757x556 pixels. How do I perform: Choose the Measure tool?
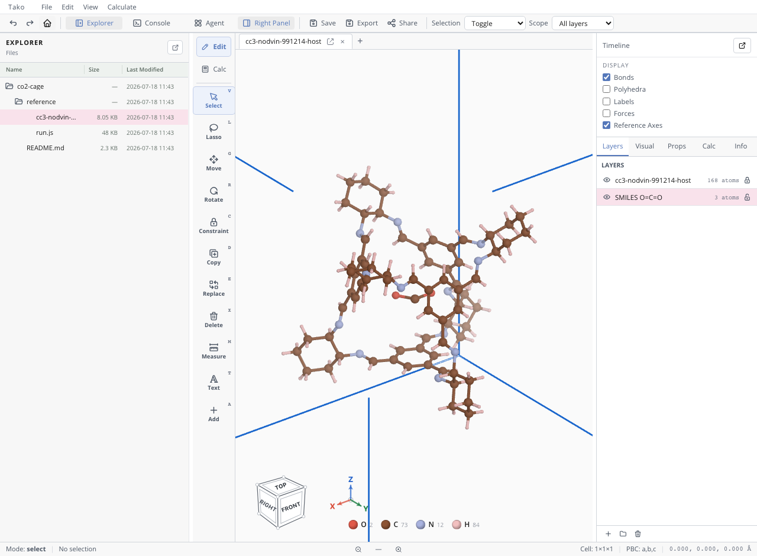click(213, 351)
